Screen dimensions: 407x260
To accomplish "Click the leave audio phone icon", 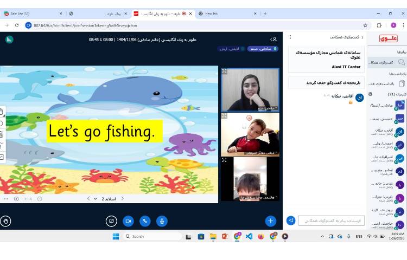I will click(x=145, y=221).
